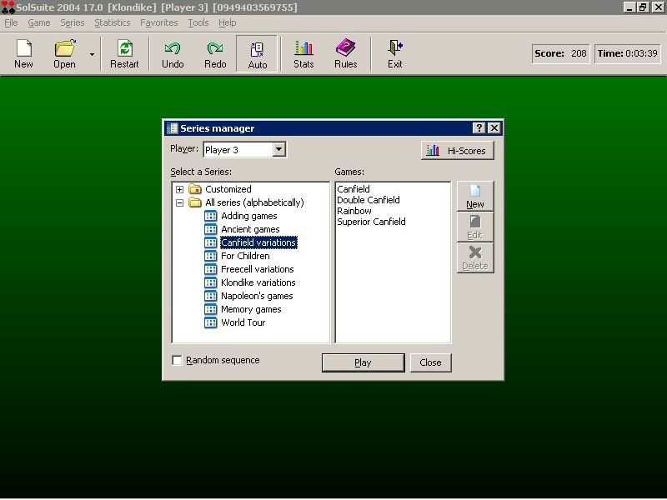The image size is (667, 500).
Task: Click the Edit series button
Action: tap(474, 227)
